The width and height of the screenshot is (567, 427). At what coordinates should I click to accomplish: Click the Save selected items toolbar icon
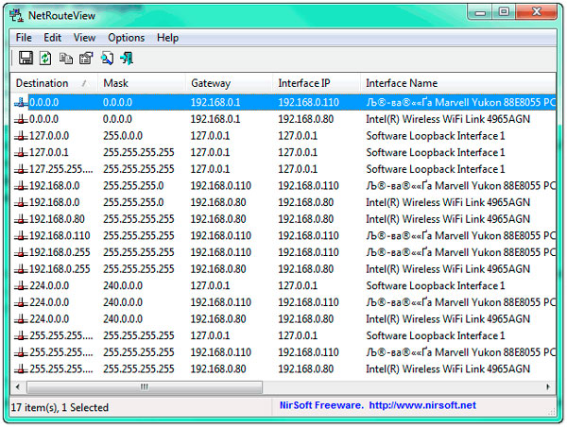point(26,59)
